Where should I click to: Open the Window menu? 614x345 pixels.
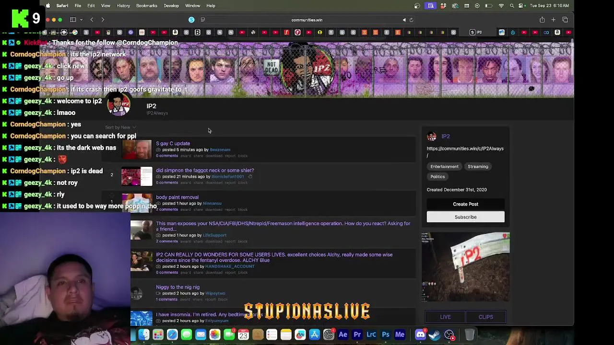(x=192, y=6)
